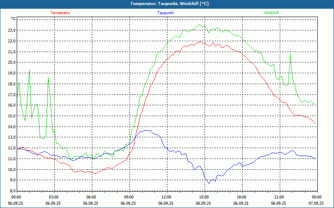This screenshot has width=334, height=208.
Task: Click the Temperatur peak before 15:00
Action: 201,41
